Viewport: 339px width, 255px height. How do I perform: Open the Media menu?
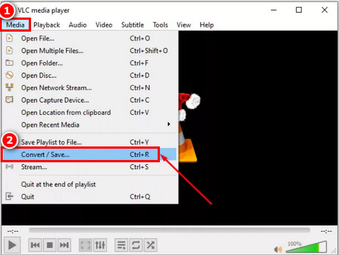[x=15, y=25]
